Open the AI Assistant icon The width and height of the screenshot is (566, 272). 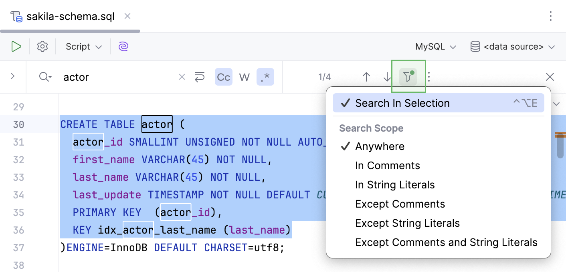pyautogui.click(x=123, y=46)
